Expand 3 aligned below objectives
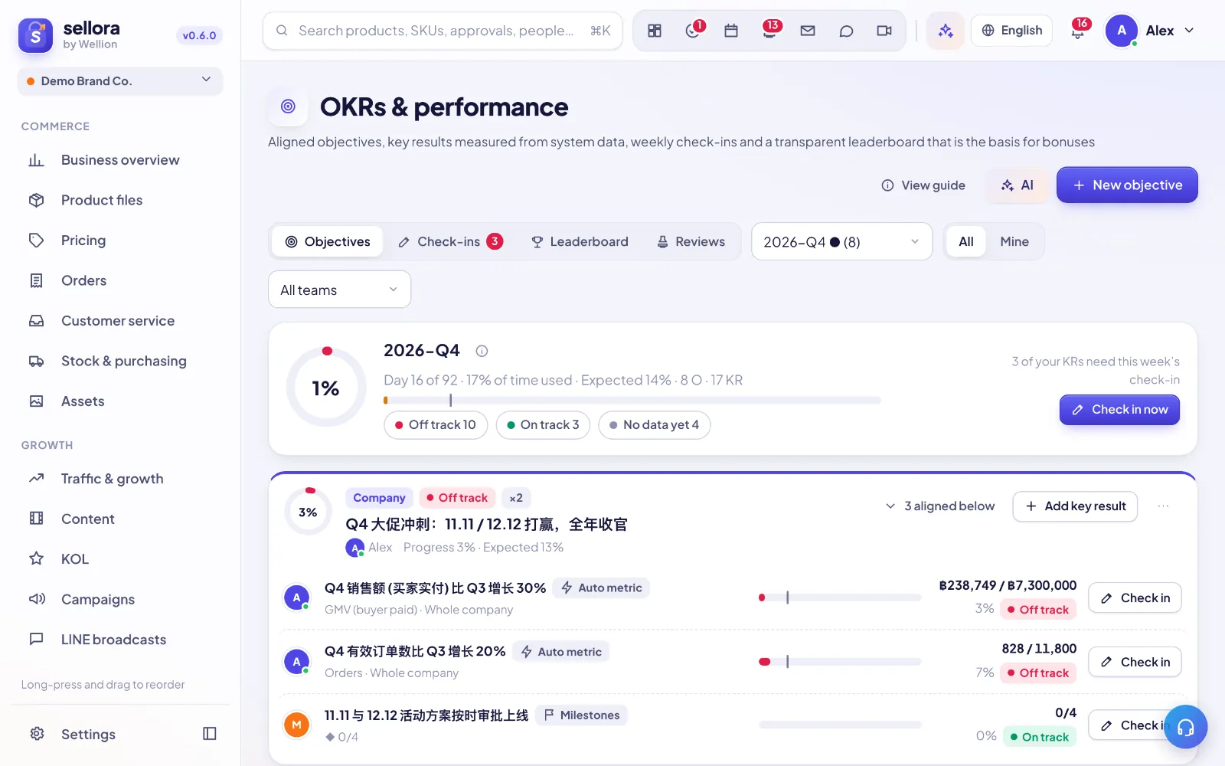This screenshot has height=766, width=1225. (x=940, y=506)
